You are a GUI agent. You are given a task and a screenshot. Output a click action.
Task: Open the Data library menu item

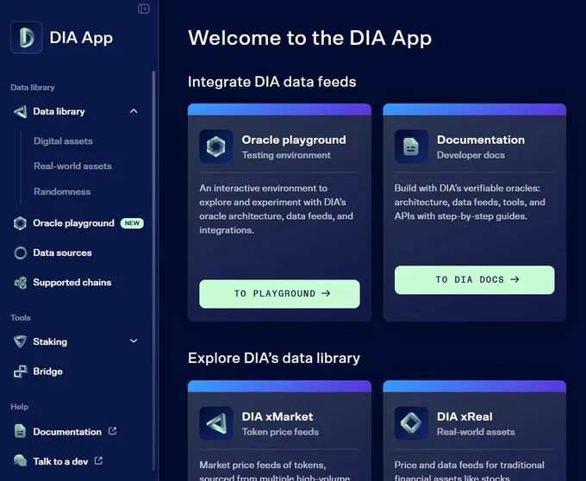click(x=59, y=111)
